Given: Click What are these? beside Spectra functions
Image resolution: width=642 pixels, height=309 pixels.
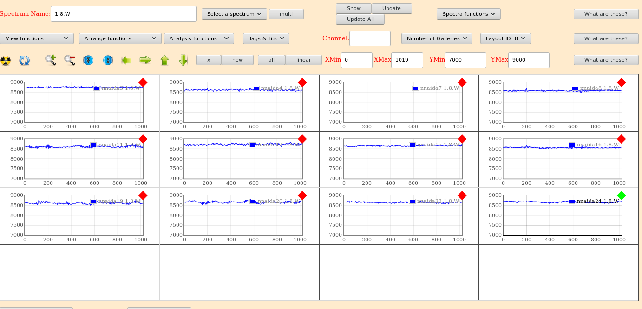Looking at the screenshot, I should click(606, 14).
